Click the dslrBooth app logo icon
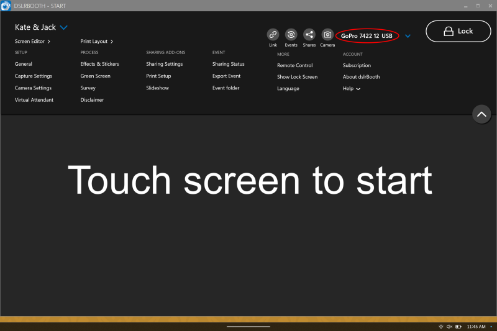 (x=6, y=6)
